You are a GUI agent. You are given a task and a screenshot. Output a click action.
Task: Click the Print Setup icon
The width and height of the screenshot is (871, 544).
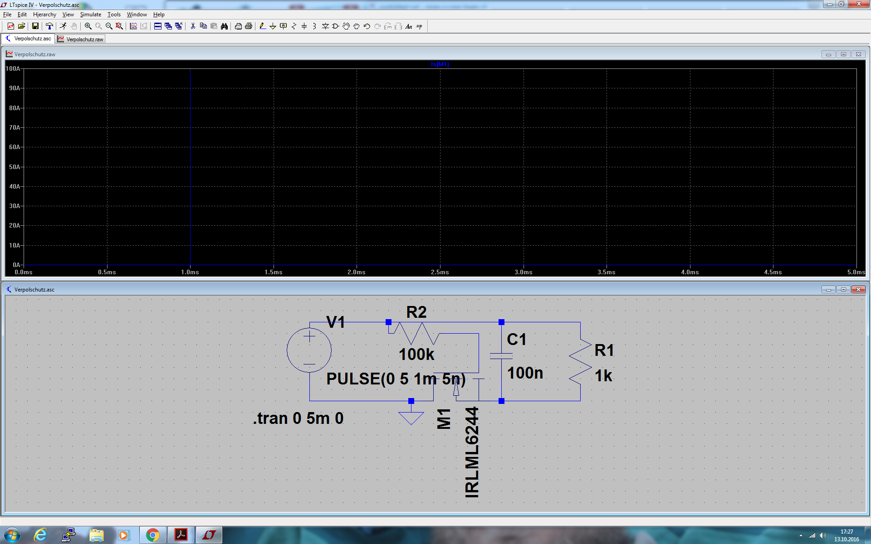[x=238, y=26]
